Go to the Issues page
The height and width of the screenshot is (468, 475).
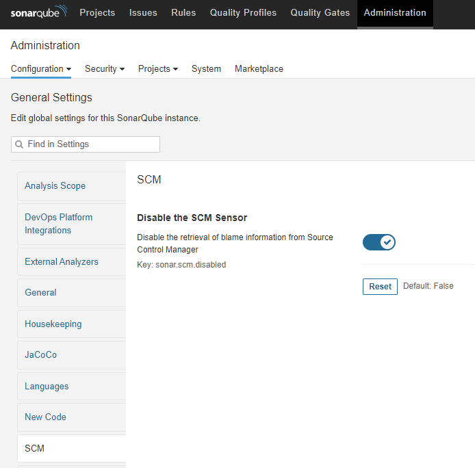(143, 12)
